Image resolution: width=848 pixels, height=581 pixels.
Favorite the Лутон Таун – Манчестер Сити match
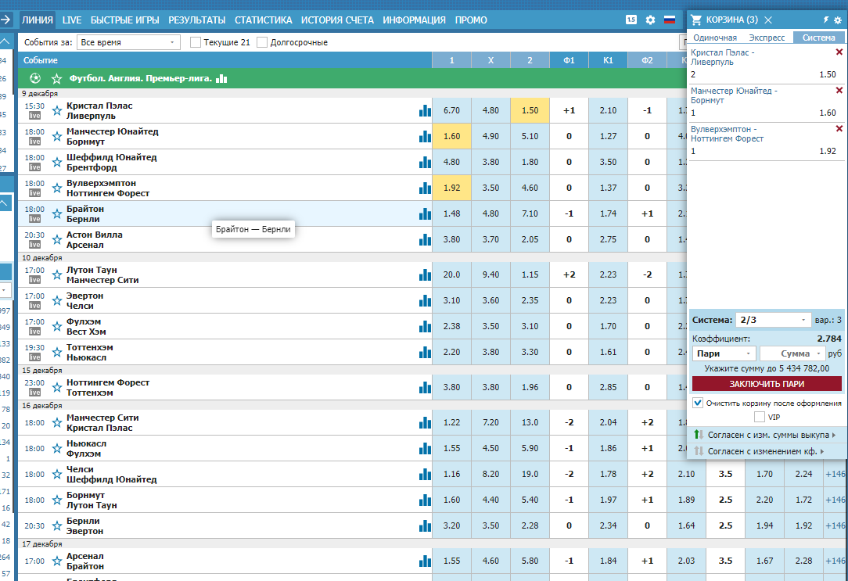click(57, 275)
